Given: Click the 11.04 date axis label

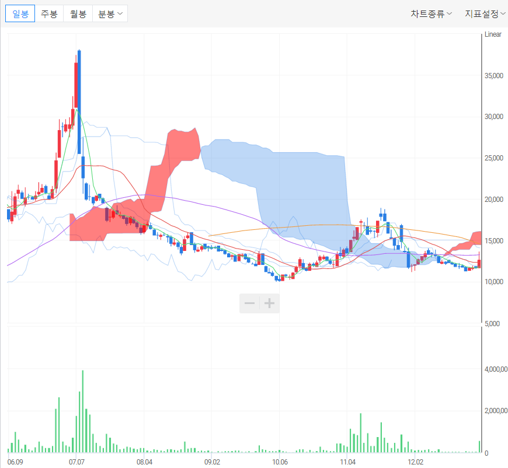Looking at the screenshot, I should [347, 462].
